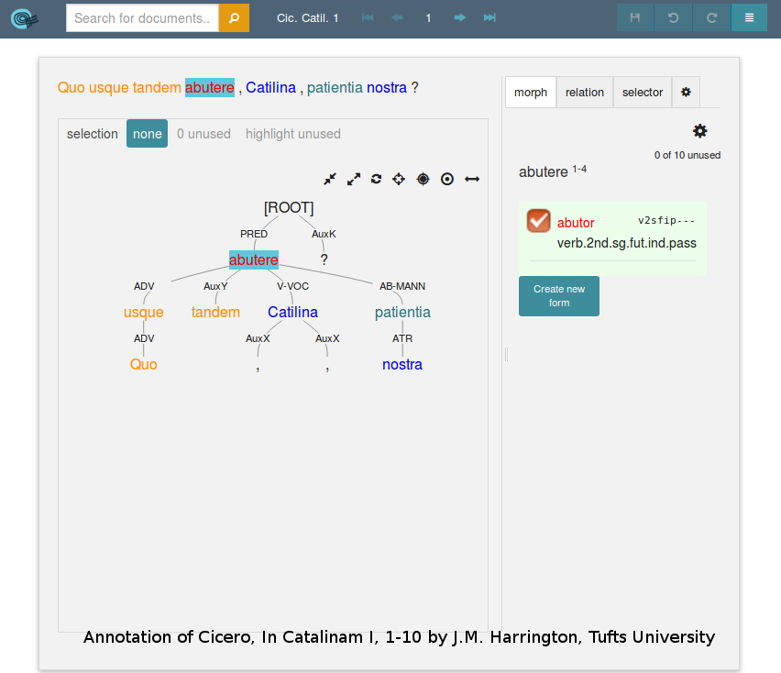781x673 pixels.
Task: Click the search magnifier button
Action: click(x=234, y=17)
